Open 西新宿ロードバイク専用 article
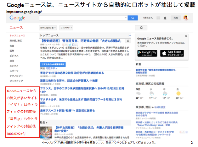Image resolution: width=198 pixels, height=147 pixels. (x=155, y=133)
